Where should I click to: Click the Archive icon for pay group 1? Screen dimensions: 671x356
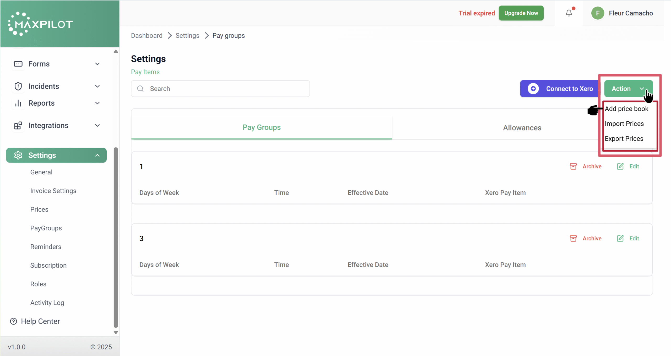[573, 166]
